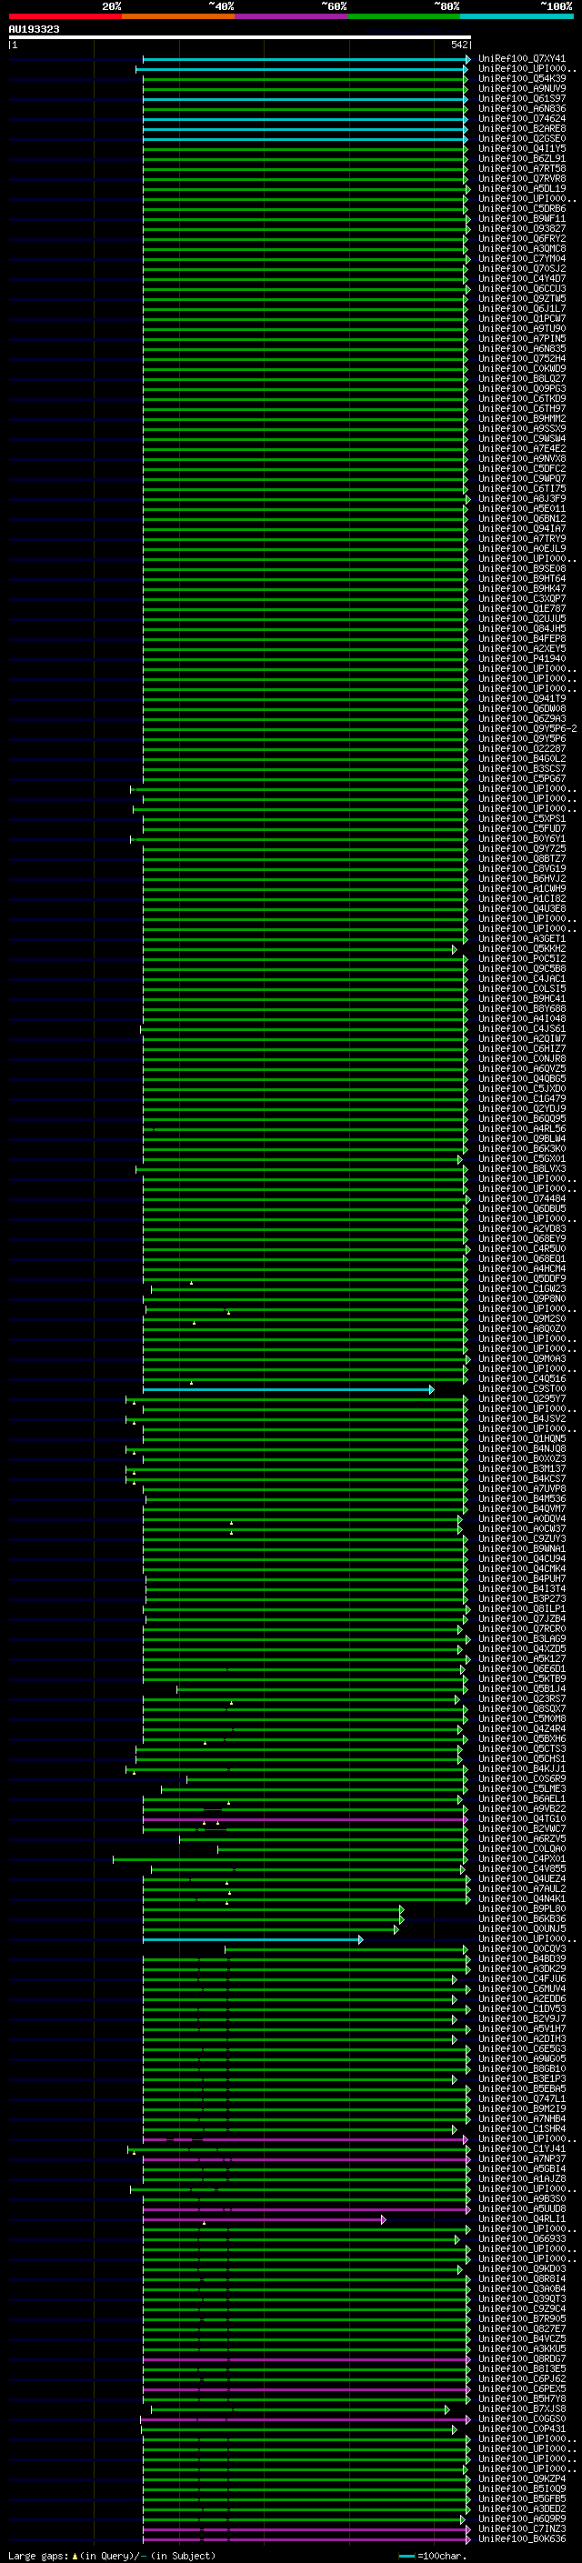
Task: Click the AU193323 query sequence name
Action: [x=34, y=30]
